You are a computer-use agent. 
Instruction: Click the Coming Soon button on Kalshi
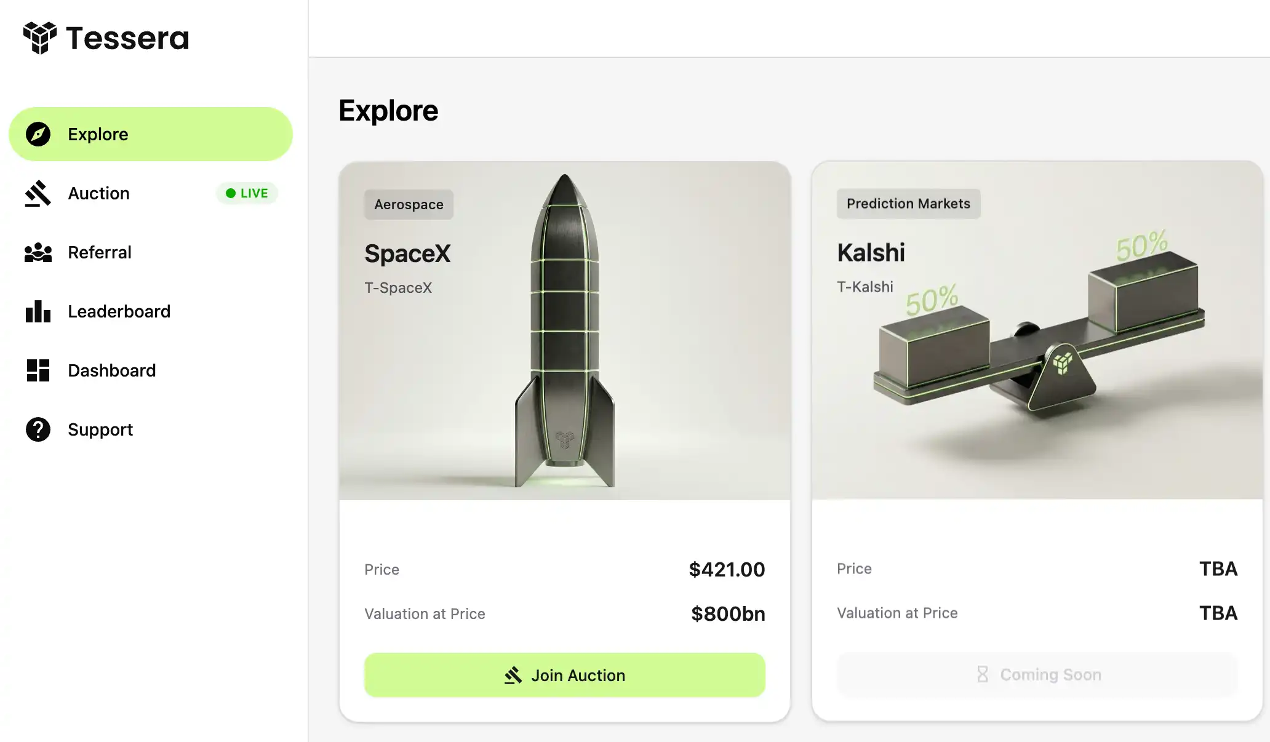pos(1037,674)
